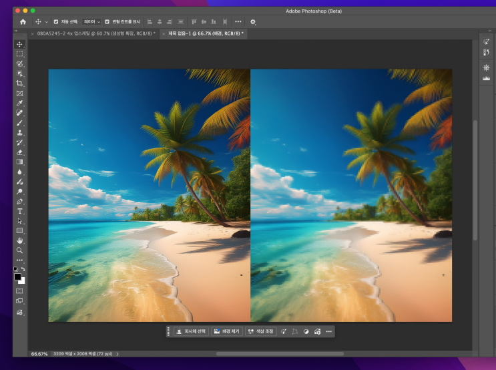Select the Pen tool
This screenshot has width=496, height=370.
point(19,201)
